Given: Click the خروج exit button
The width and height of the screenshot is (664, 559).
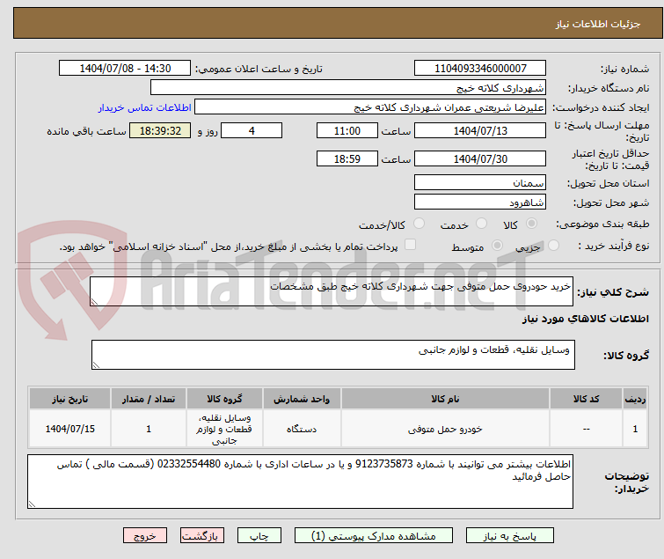Looking at the screenshot, I should [145, 536].
